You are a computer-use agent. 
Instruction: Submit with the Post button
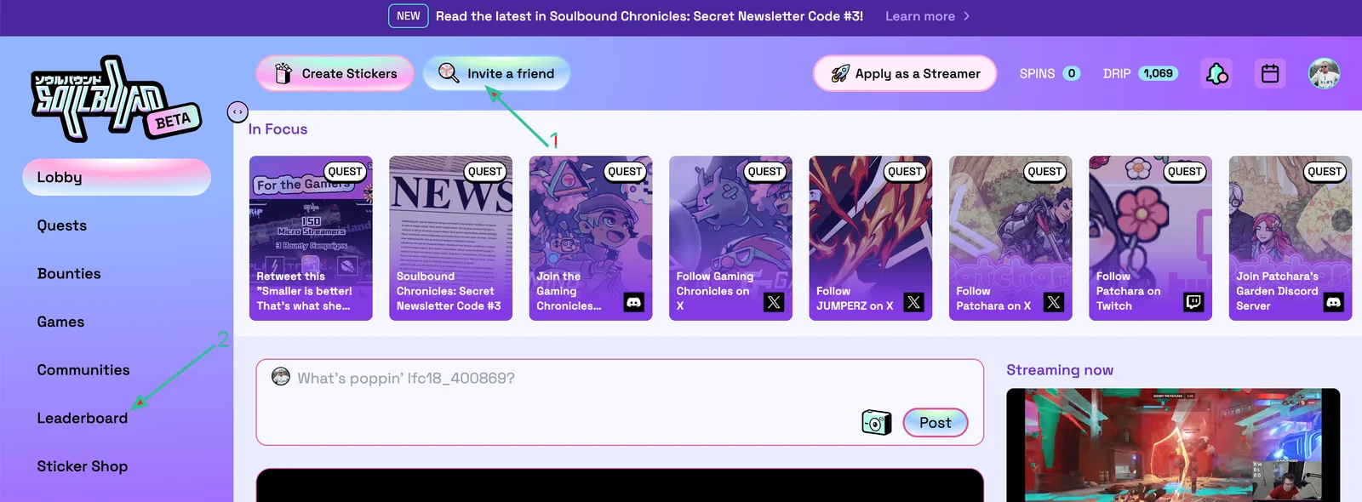click(x=935, y=423)
